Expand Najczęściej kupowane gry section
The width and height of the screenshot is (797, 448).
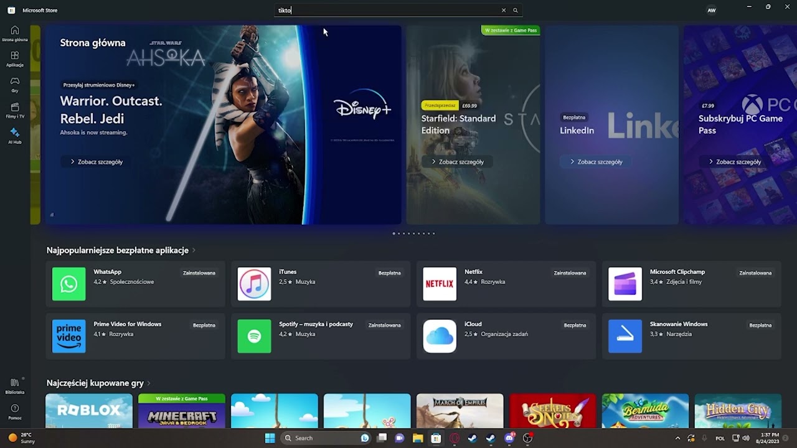point(99,383)
